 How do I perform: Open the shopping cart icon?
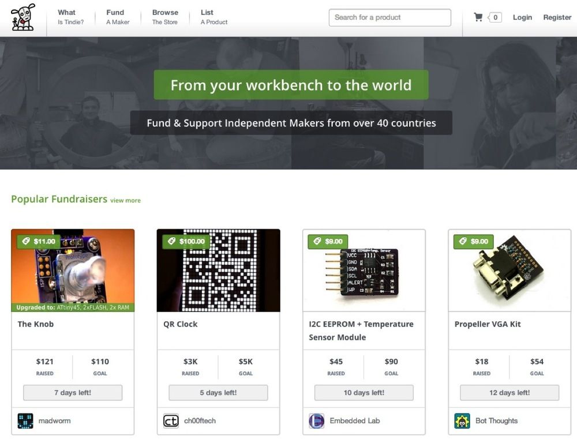(478, 17)
